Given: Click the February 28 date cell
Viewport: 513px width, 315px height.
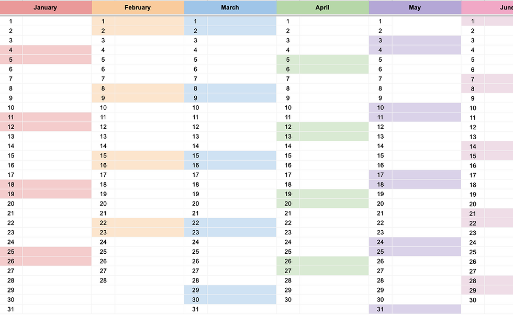Looking at the screenshot, I should [103, 280].
